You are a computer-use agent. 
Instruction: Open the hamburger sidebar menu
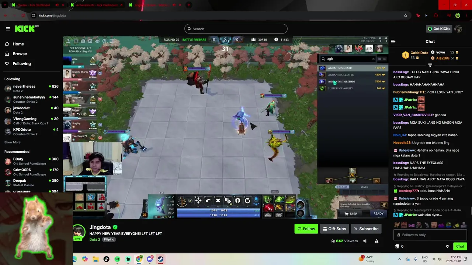click(x=8, y=29)
